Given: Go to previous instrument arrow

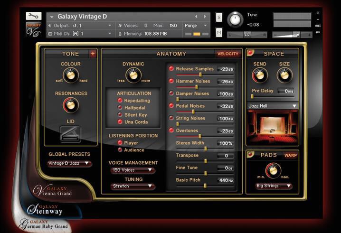Looking at the screenshot, I should [196, 17].
